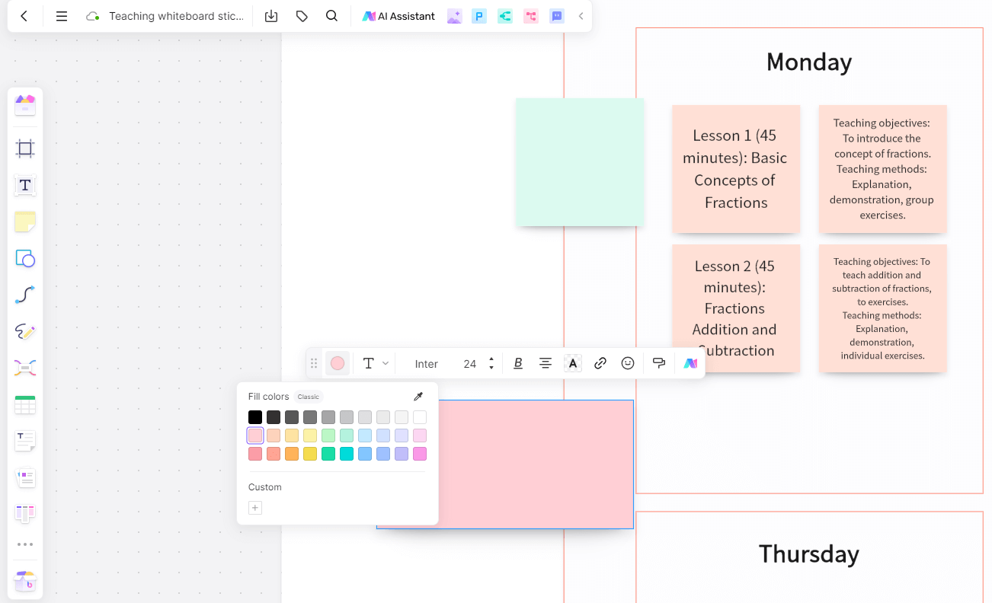
Task: Click the Thursday heading
Action: tap(809, 554)
